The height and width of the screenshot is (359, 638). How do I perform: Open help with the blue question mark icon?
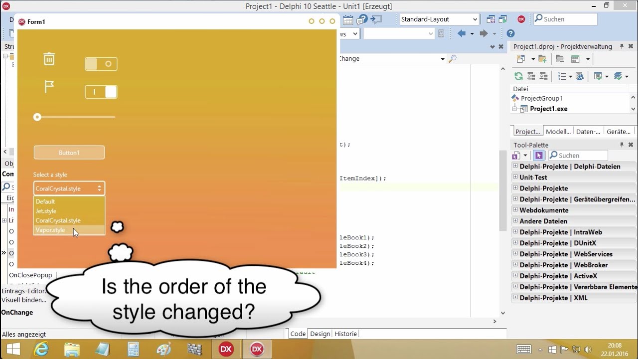click(510, 33)
